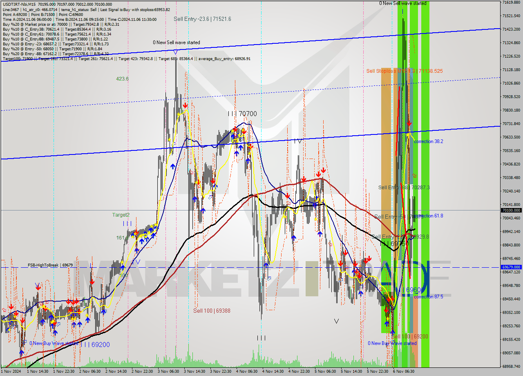
Task: Select the 'Buy %10 @ Entry -23' line
Action: click(x=56, y=44)
